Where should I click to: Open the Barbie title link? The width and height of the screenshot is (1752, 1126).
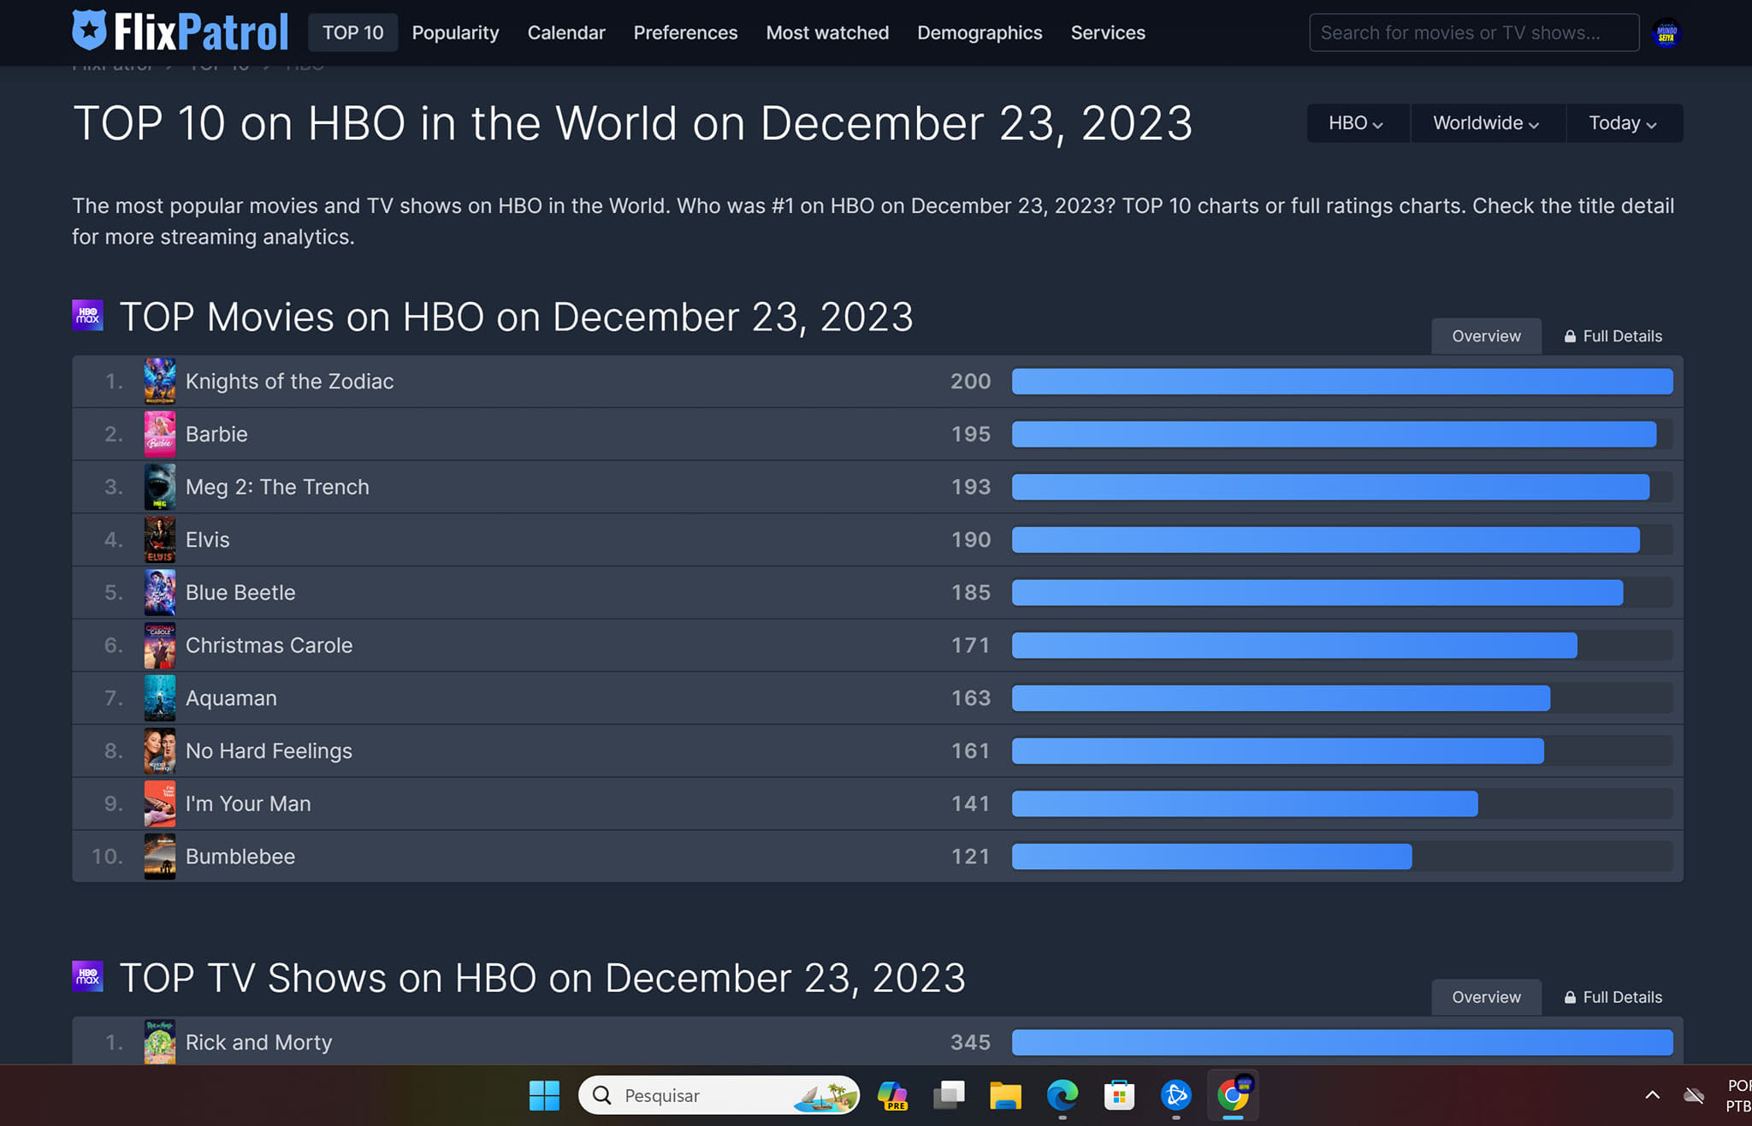pyautogui.click(x=216, y=434)
